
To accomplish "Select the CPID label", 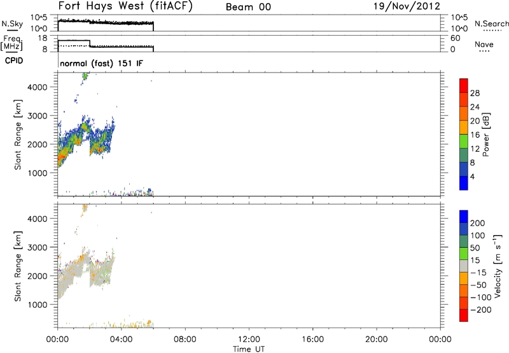I will tap(14, 61).
